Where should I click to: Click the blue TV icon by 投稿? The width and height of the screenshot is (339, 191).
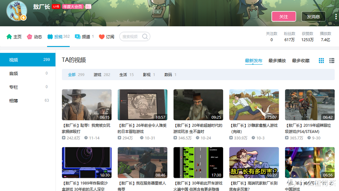pyautogui.click(x=50, y=37)
